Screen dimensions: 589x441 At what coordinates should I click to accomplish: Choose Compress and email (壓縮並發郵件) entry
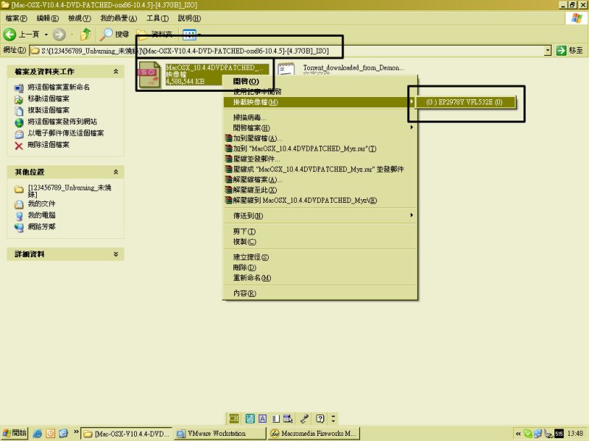click(x=320, y=159)
